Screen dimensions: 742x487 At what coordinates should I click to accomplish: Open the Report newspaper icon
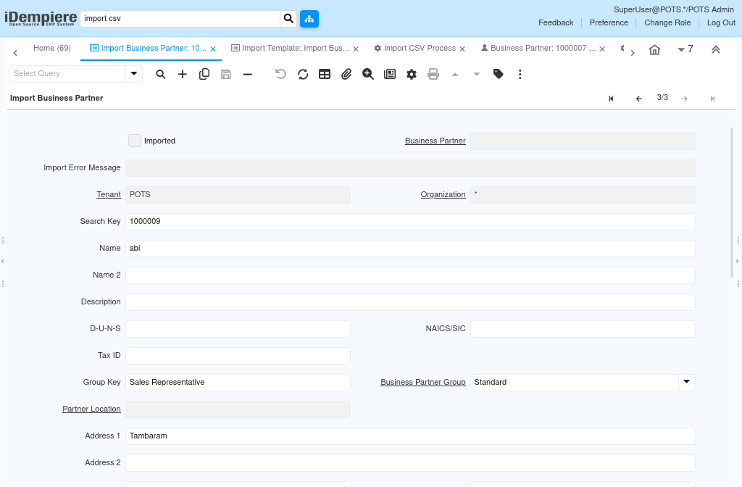390,75
